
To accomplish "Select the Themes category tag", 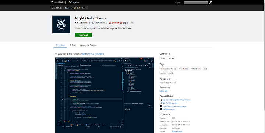I will [x=170, y=58].
